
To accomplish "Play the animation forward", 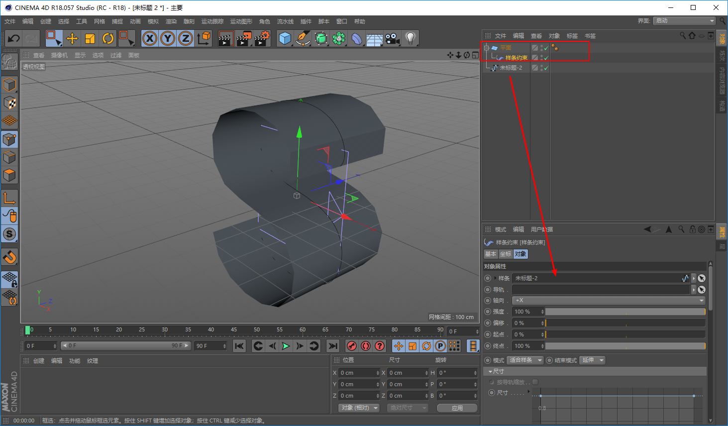I will coord(286,346).
